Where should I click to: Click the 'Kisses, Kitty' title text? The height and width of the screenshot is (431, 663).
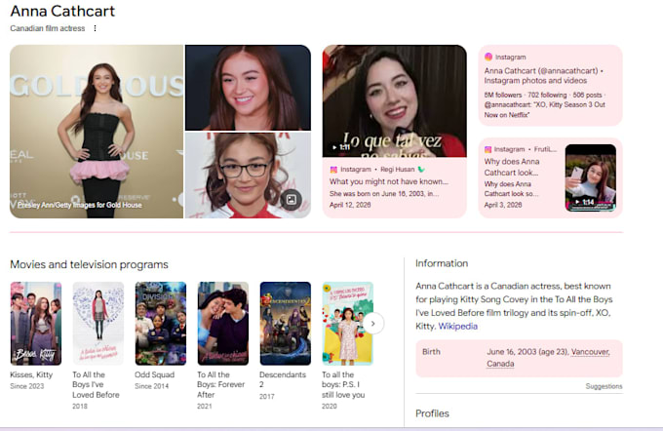coord(31,374)
